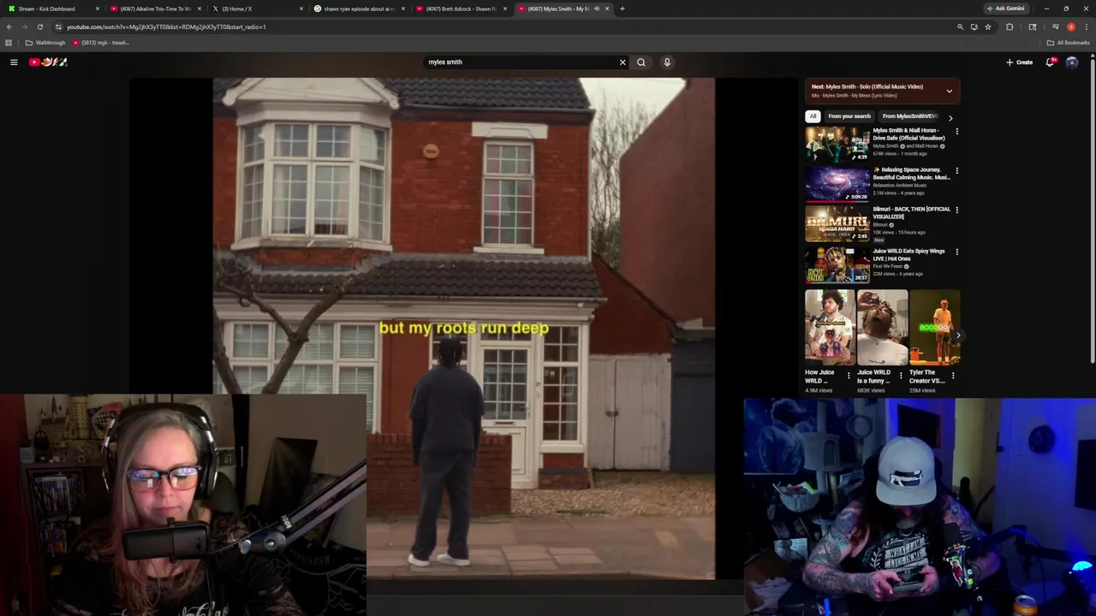Click the install/cast screen icon in the address bar
This screenshot has height=616, width=1096.
[x=974, y=27]
